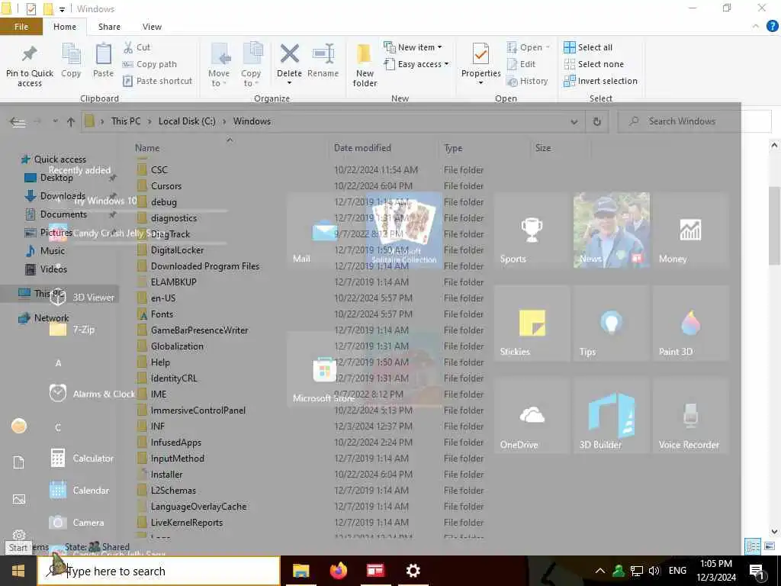The width and height of the screenshot is (781, 586).
Task: Click the Start button
Action: coord(18,571)
